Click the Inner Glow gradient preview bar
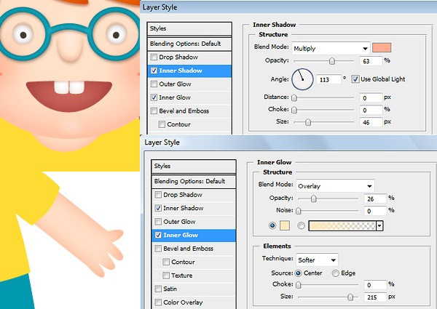Viewport: 437px width, 309px height. pyautogui.click(x=342, y=226)
